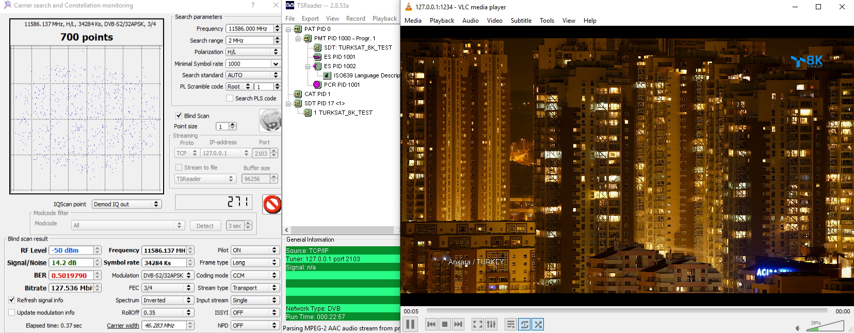The height and width of the screenshot is (333, 854).
Task: Skip to next media in VLC
Action: point(458,324)
